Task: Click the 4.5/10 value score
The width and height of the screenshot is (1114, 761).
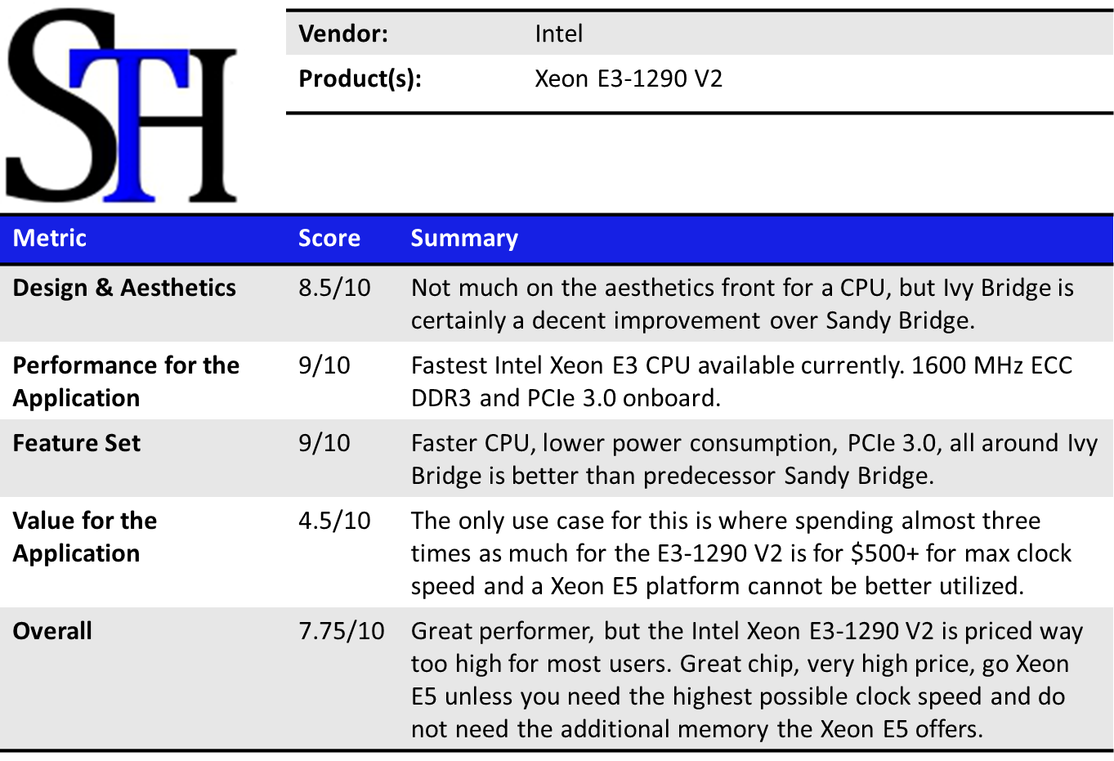Action: pyautogui.click(x=334, y=521)
